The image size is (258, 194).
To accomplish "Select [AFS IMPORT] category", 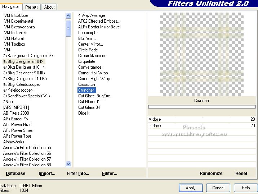I will click(x=16, y=107).
